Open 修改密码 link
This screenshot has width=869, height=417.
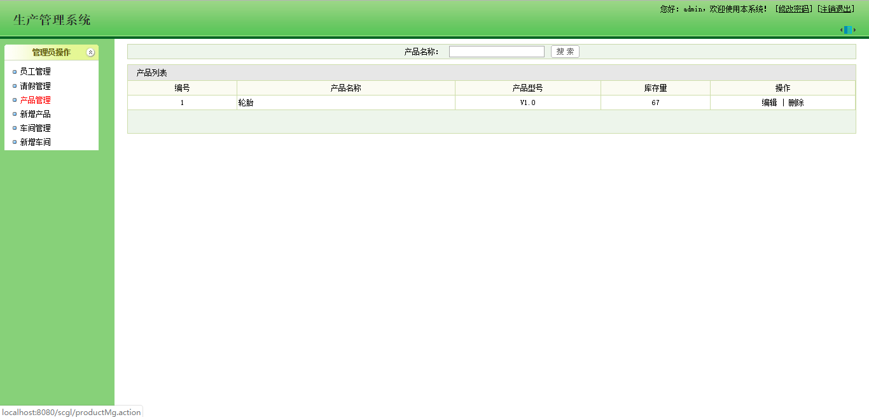794,9
